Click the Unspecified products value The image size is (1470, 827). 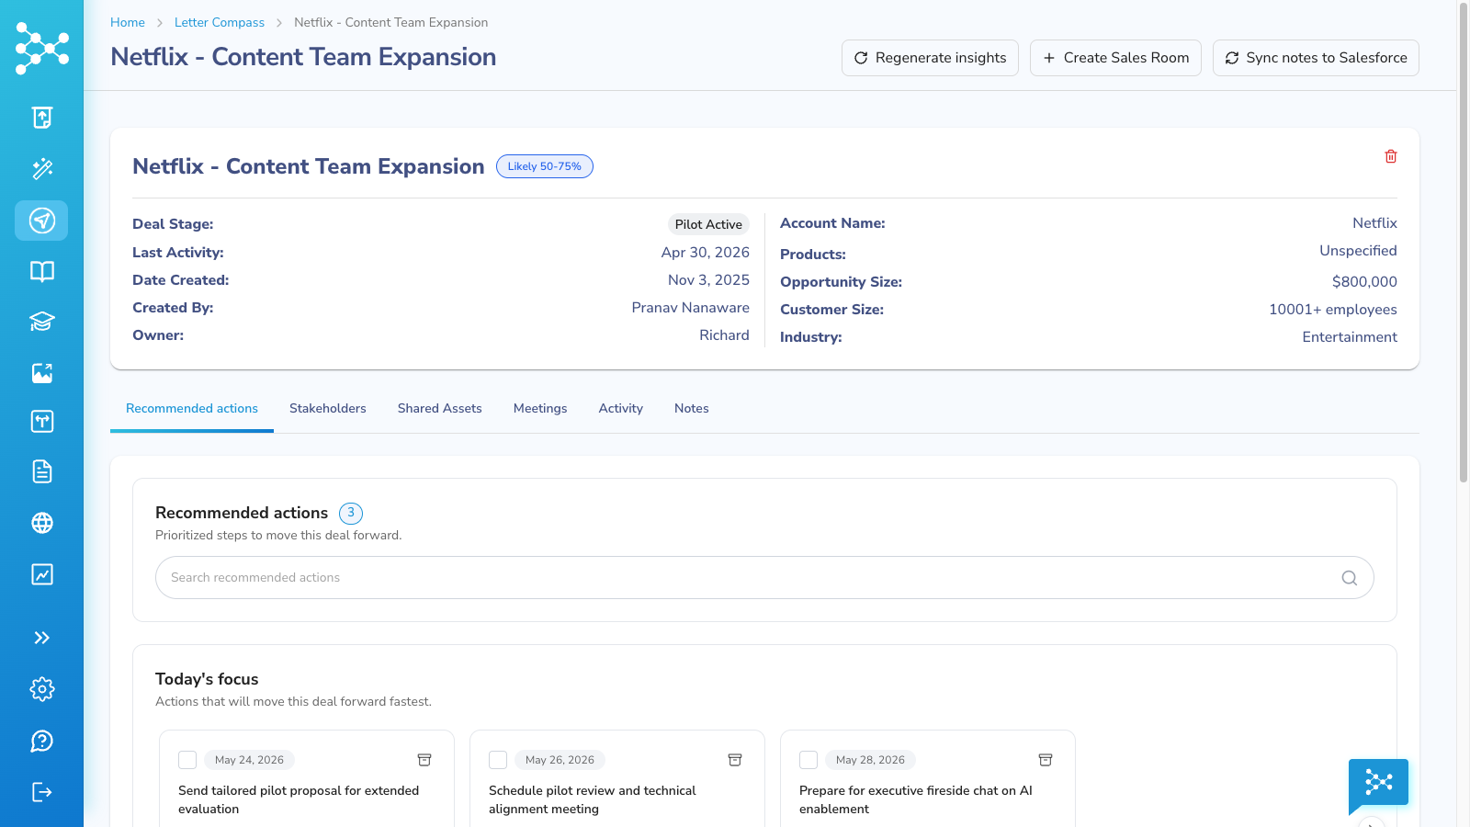point(1358,251)
